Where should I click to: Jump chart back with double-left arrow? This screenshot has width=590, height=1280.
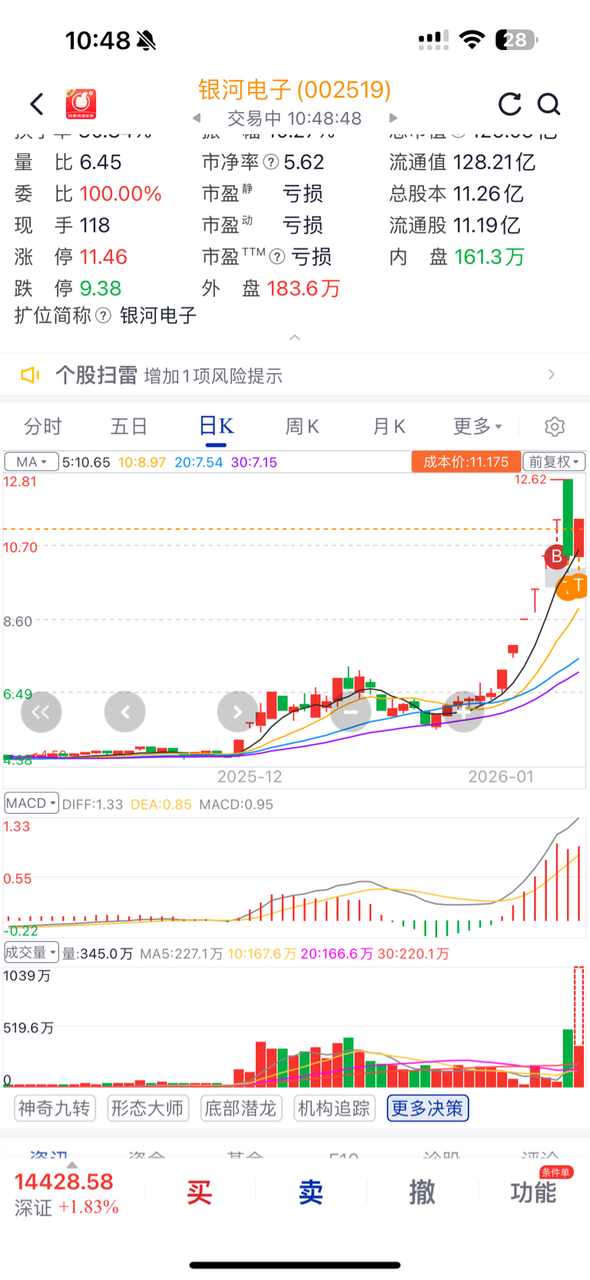click(41, 712)
